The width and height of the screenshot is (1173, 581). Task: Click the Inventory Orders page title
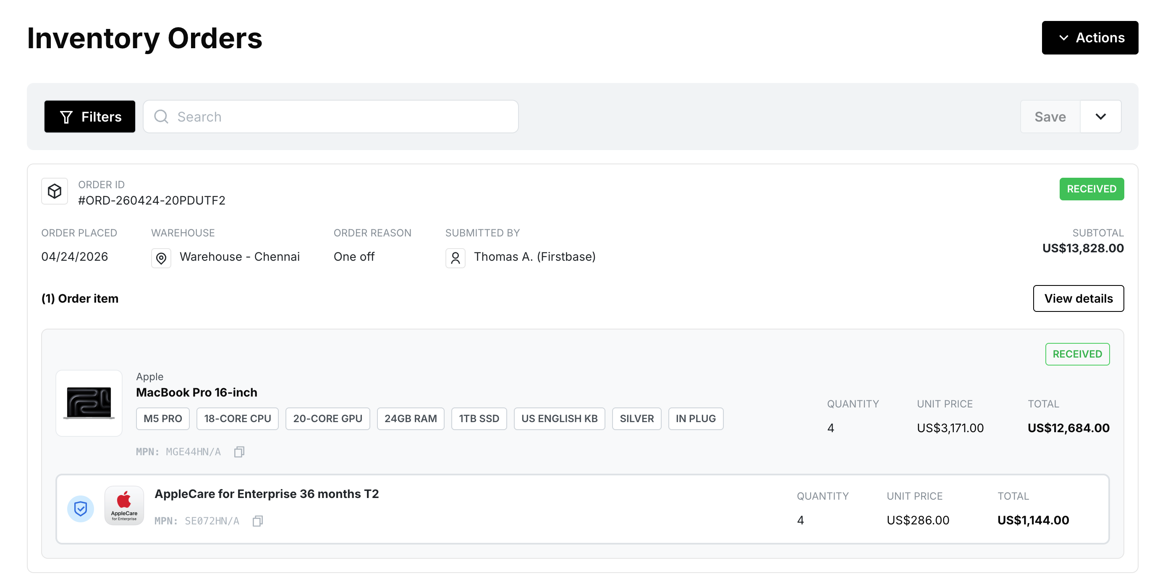tap(145, 38)
